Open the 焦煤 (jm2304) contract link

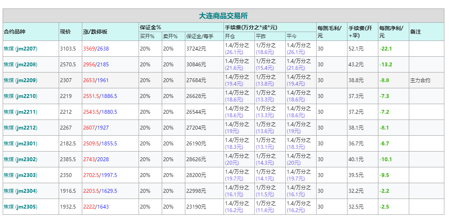coord(20,191)
